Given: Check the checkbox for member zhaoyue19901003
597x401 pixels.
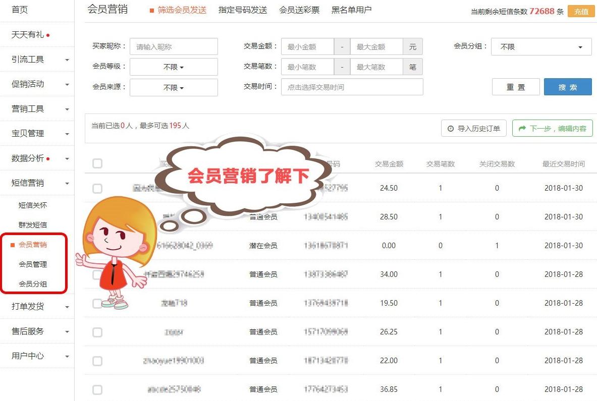Looking at the screenshot, I should tap(96, 361).
